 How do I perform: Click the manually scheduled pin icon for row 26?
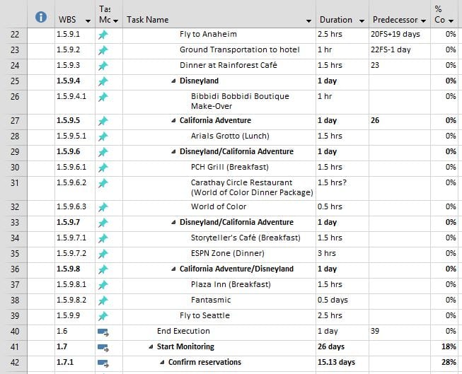[x=103, y=96]
